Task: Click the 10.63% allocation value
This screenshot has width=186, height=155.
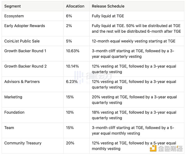Action: (x=73, y=51)
